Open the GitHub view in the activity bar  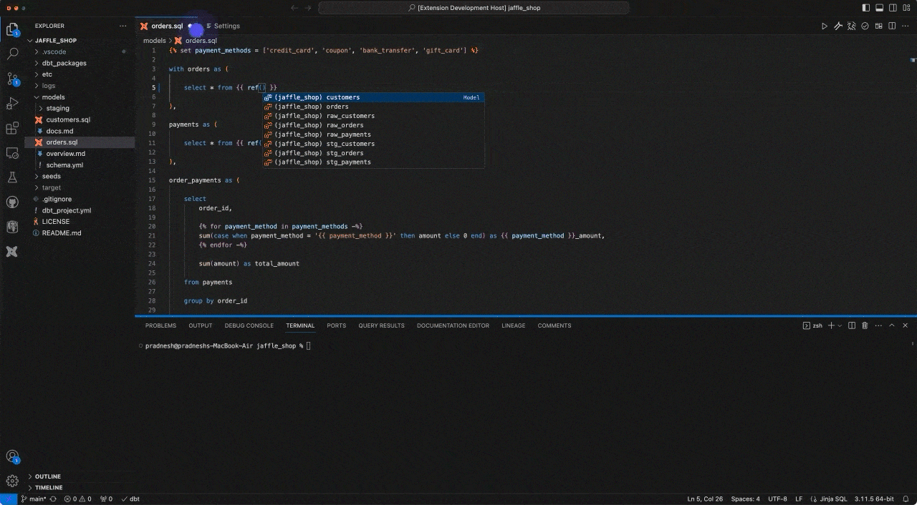coord(12,202)
